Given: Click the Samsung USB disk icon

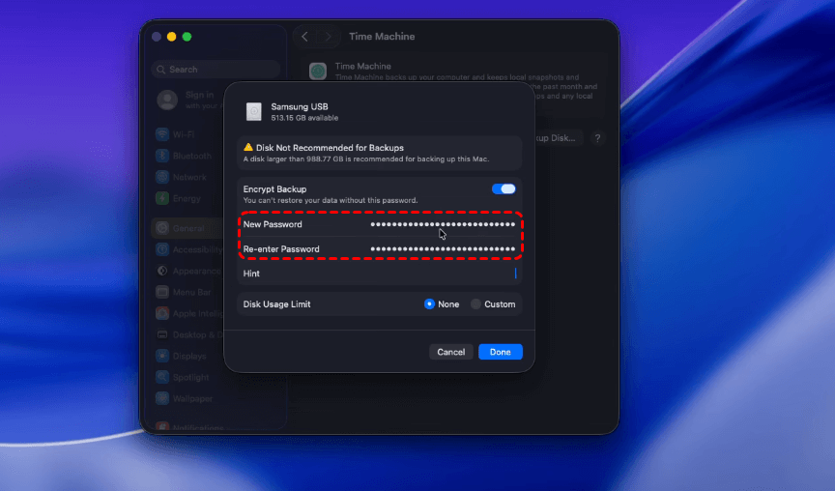Looking at the screenshot, I should coord(253,111).
